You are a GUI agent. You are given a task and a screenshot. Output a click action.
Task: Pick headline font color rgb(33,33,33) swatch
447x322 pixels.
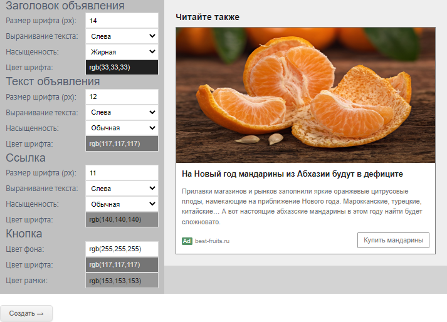click(x=122, y=67)
